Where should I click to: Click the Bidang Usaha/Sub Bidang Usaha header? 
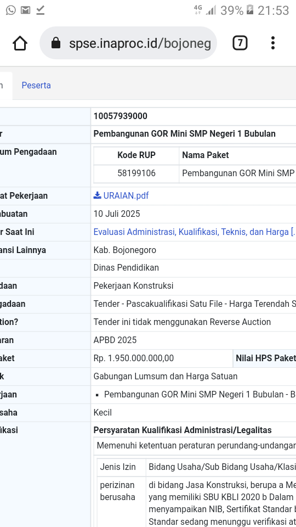coord(222,467)
